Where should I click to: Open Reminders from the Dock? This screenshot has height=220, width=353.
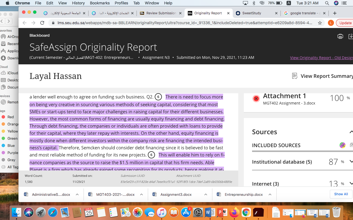[x=113, y=212]
